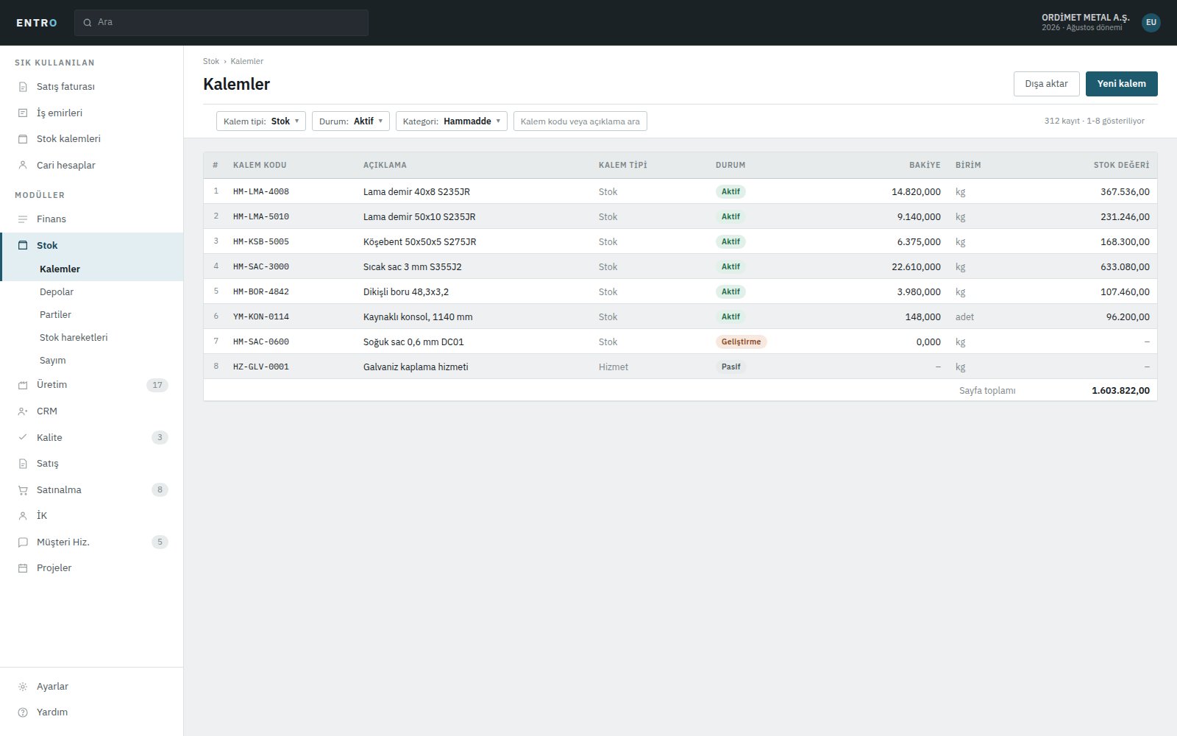Click the Stok breadcrumb link
Viewport: 1177px width, 736px height.
click(211, 61)
